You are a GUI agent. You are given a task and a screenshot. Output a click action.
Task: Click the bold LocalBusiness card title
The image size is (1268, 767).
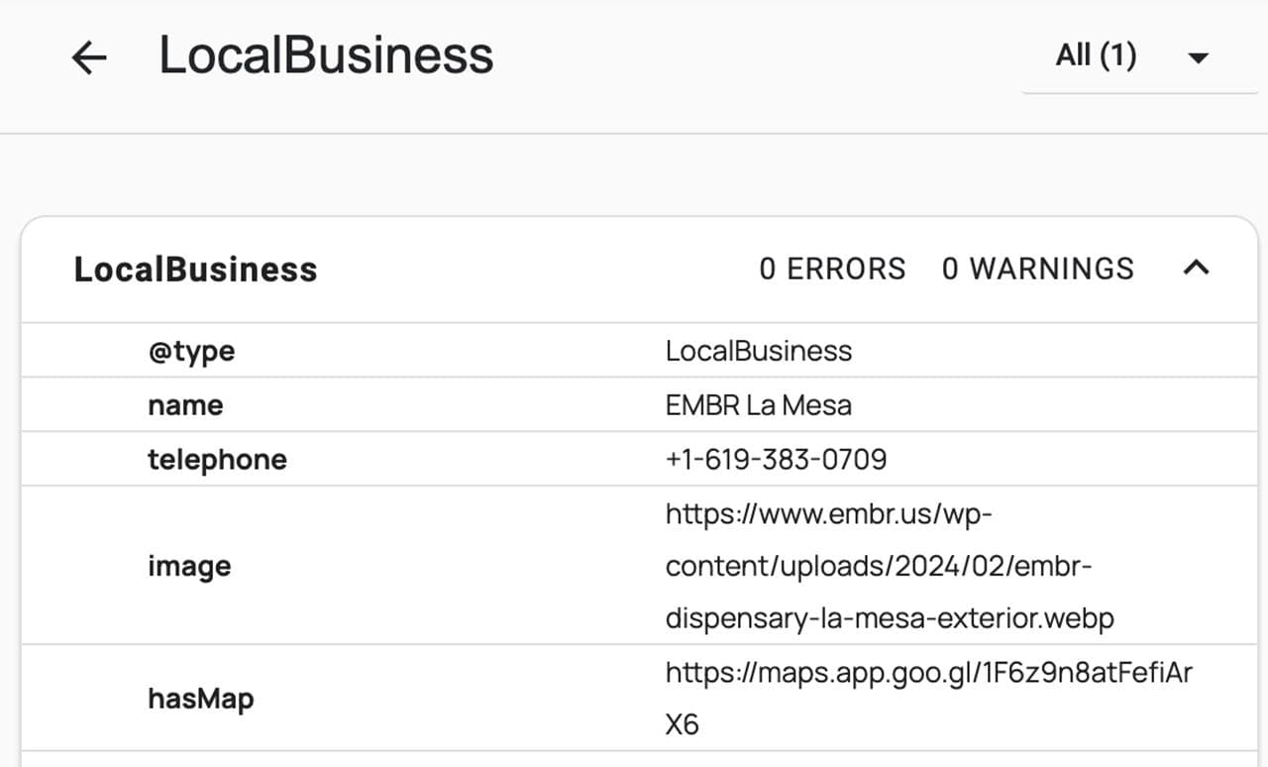pyautogui.click(x=195, y=269)
